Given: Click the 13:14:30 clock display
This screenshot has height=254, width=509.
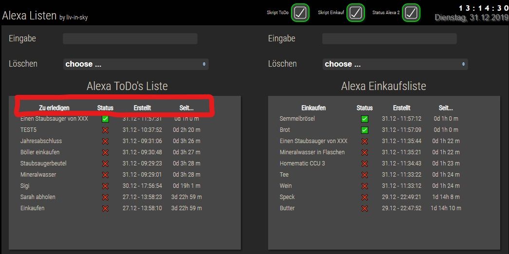Looking at the screenshot, I should click(x=483, y=8).
